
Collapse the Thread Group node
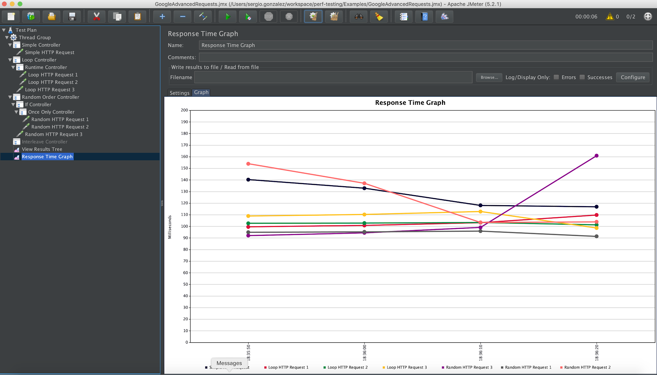click(x=7, y=37)
